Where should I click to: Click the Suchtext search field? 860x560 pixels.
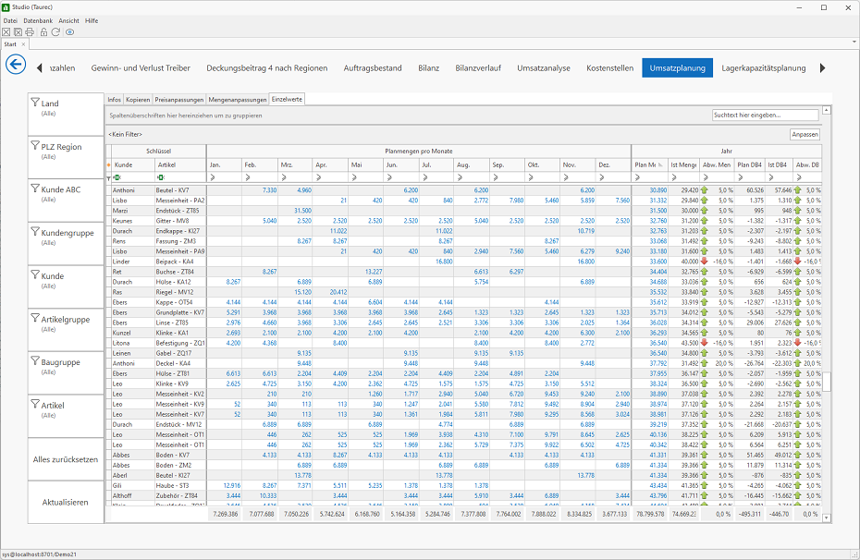[765, 116]
